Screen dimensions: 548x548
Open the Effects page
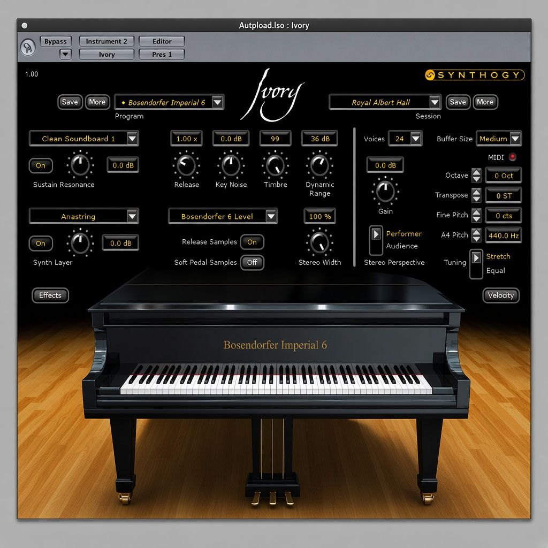(x=50, y=295)
